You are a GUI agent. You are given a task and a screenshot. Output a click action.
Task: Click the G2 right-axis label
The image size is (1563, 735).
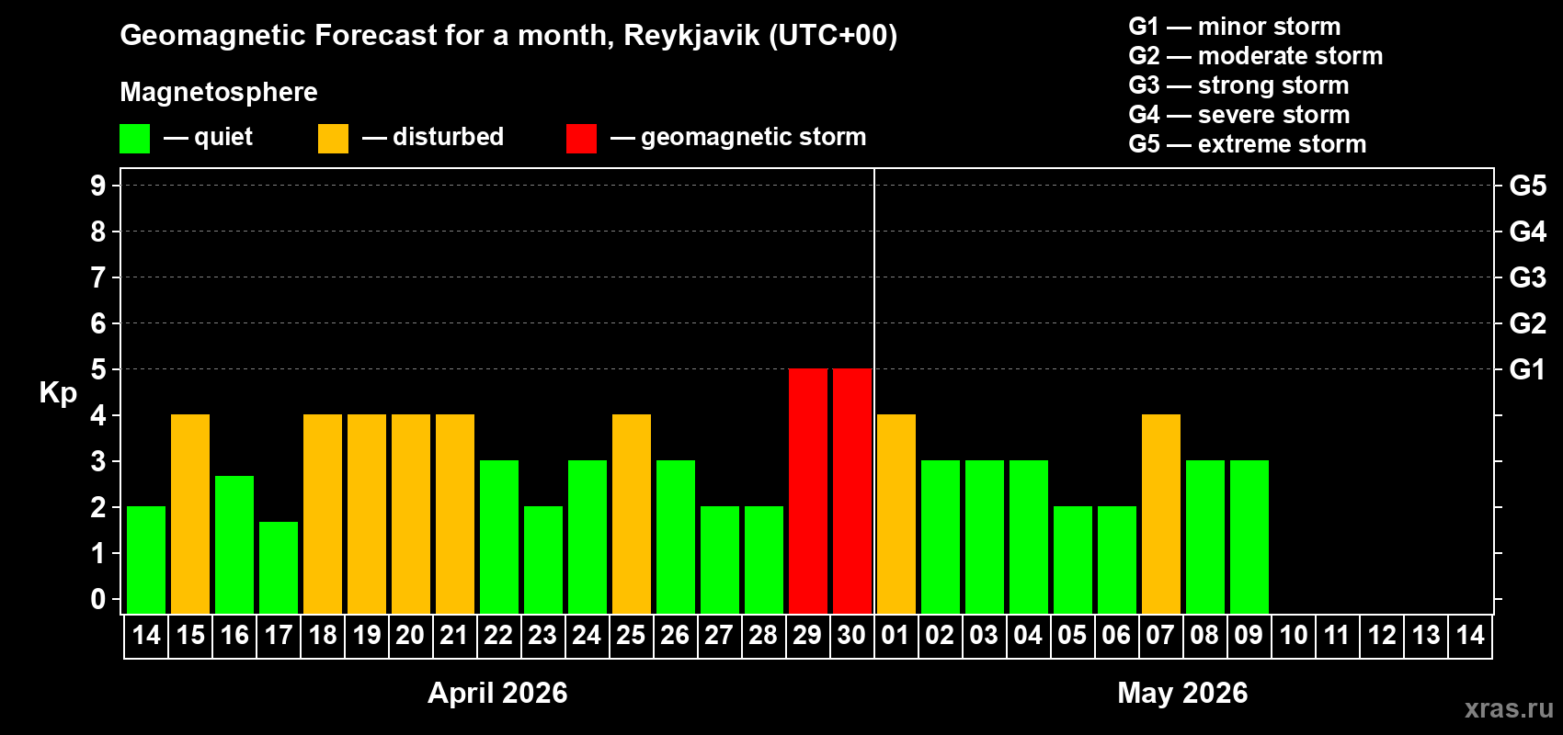point(1528,323)
